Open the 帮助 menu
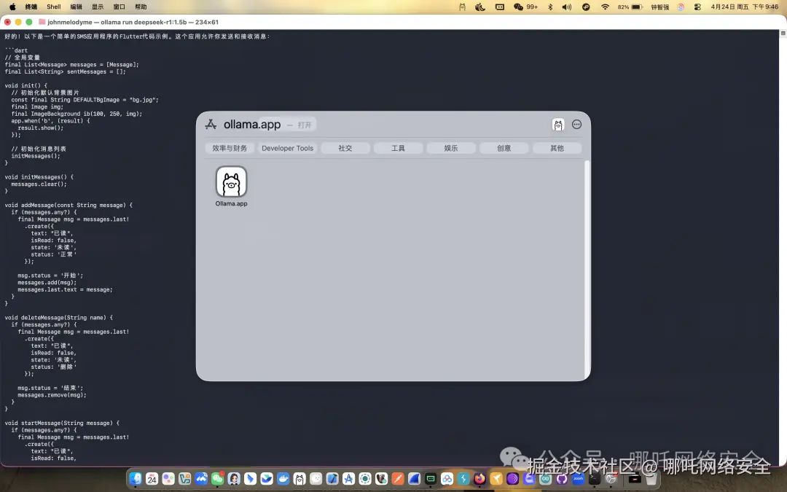The height and width of the screenshot is (492, 787). pos(141,7)
